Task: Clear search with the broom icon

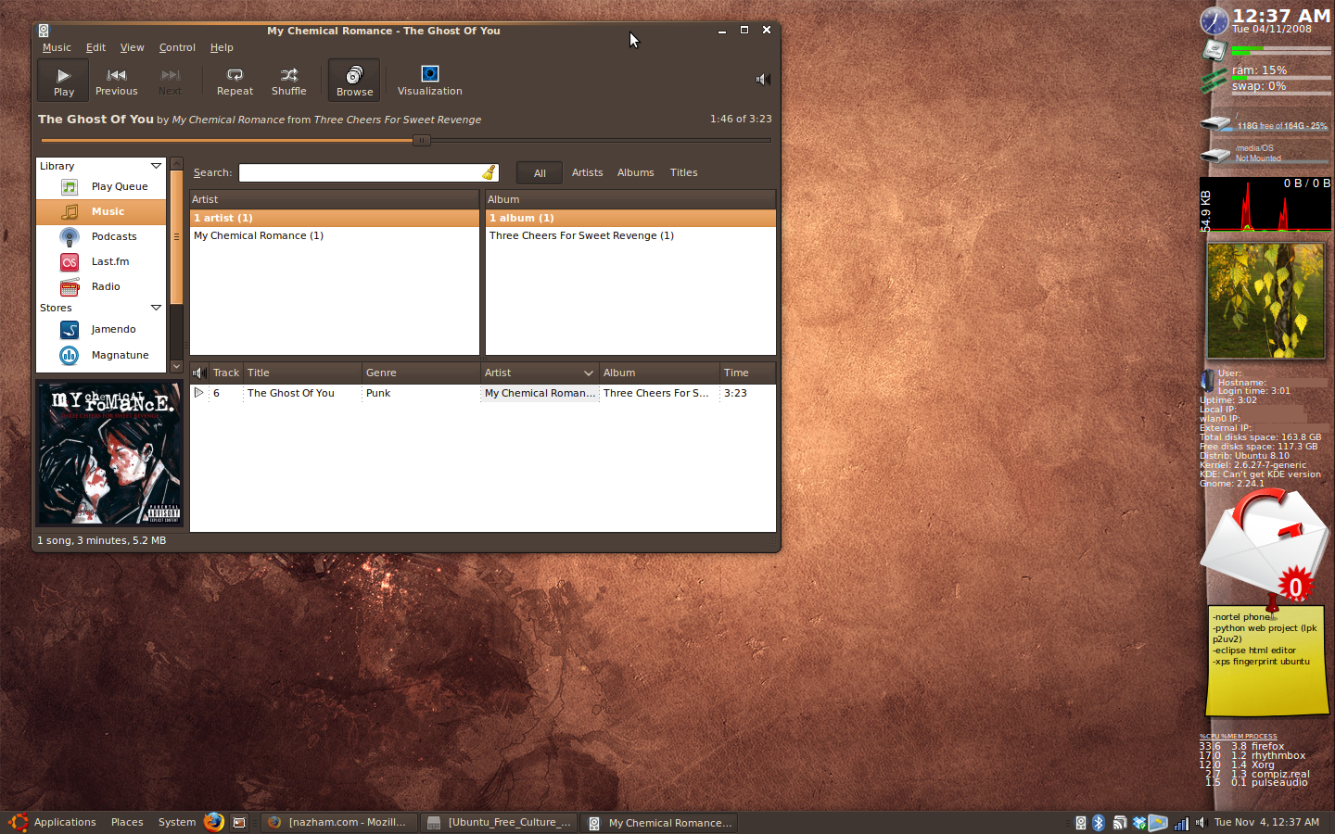Action: click(x=489, y=173)
